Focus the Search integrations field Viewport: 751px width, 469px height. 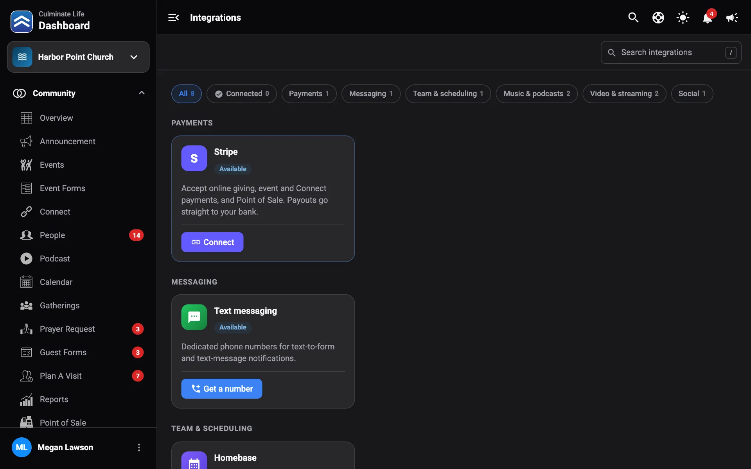click(671, 52)
